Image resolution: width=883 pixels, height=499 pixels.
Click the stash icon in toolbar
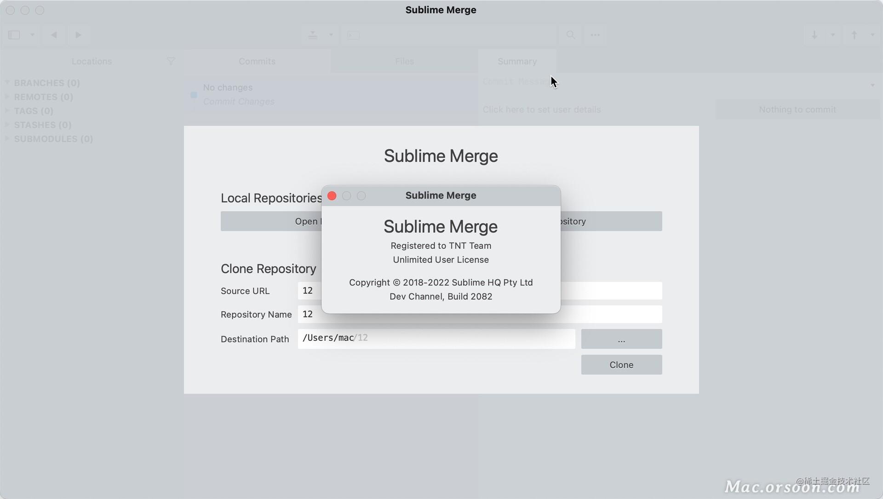tap(313, 35)
